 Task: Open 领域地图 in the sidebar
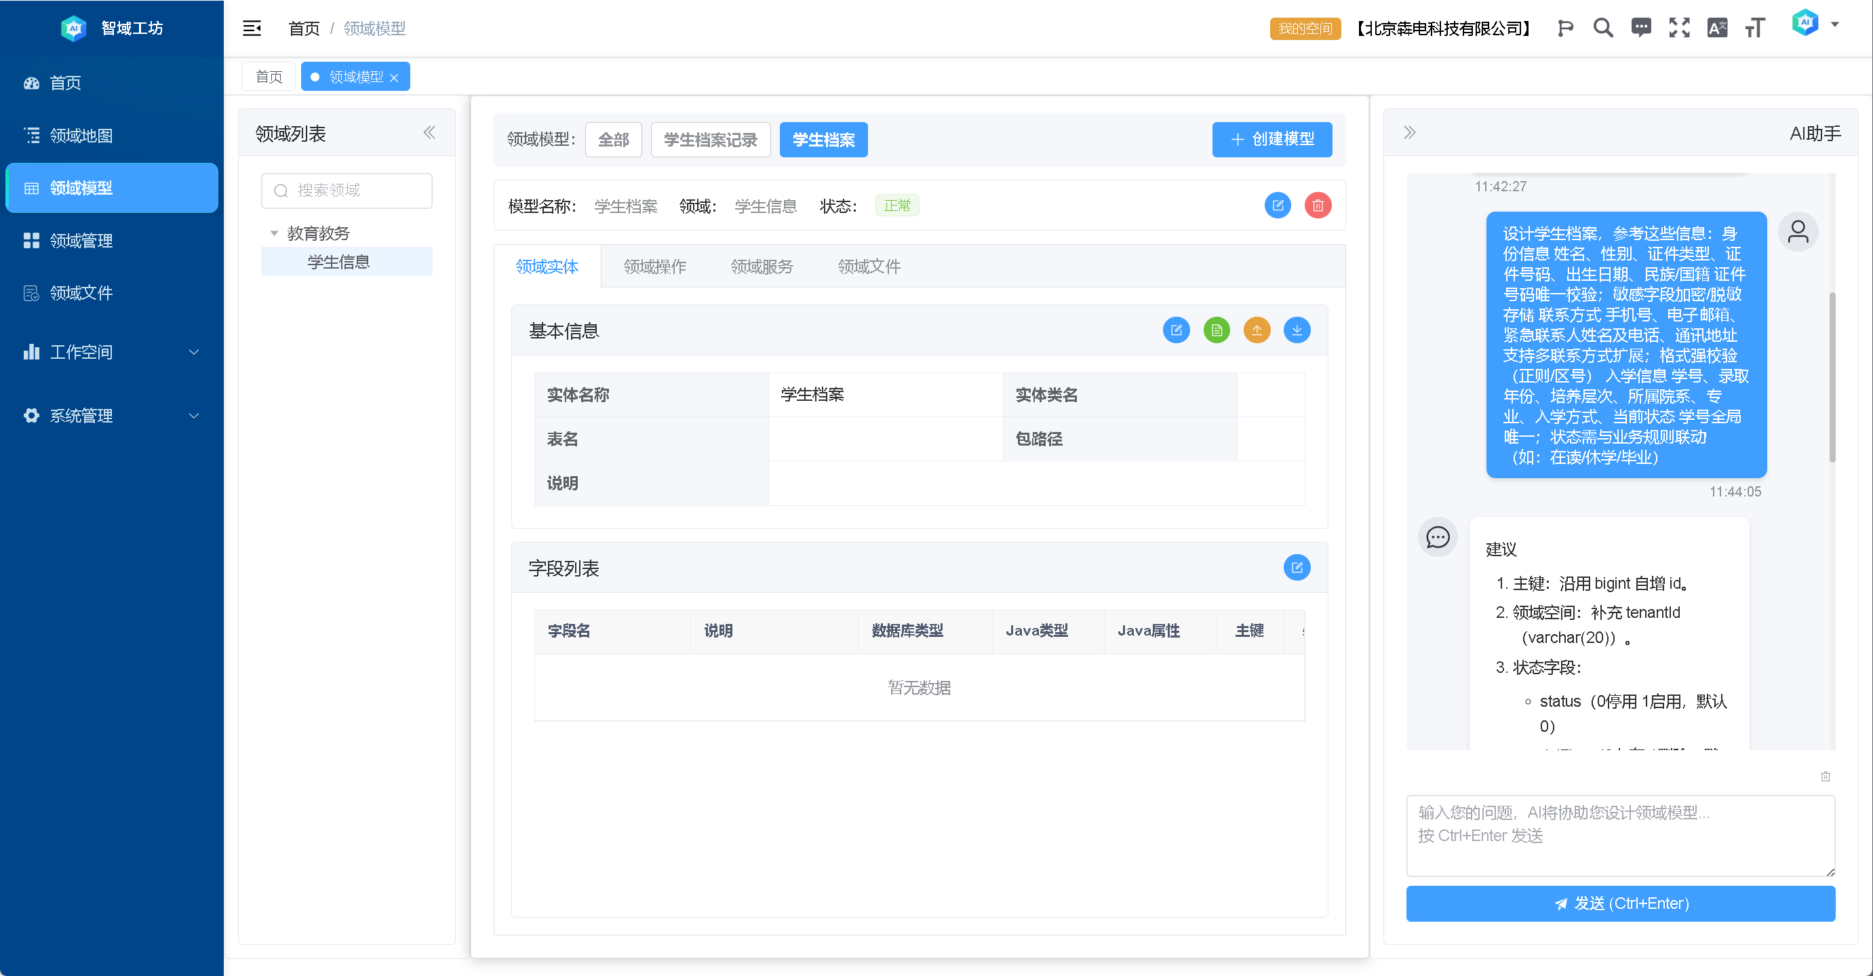tap(81, 135)
